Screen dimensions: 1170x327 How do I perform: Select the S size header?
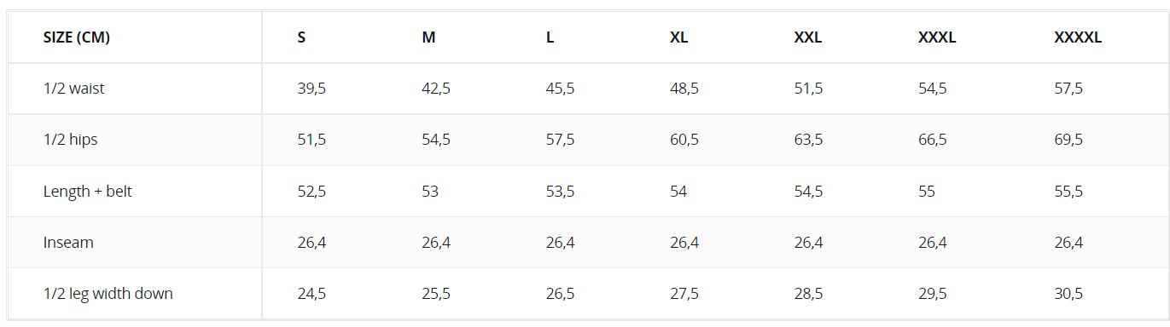coord(302,37)
